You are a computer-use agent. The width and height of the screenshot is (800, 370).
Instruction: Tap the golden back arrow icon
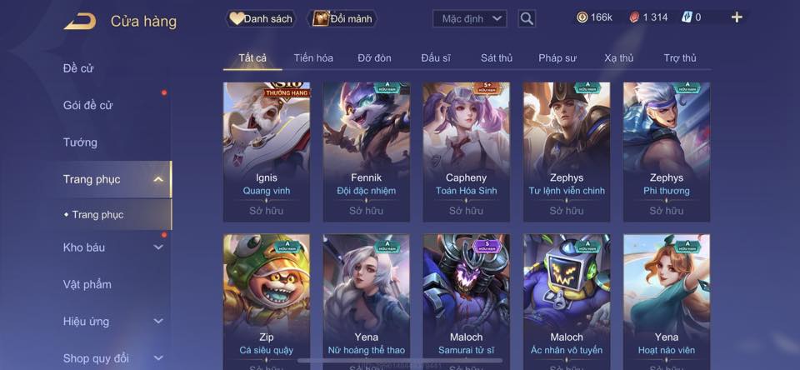click(80, 21)
